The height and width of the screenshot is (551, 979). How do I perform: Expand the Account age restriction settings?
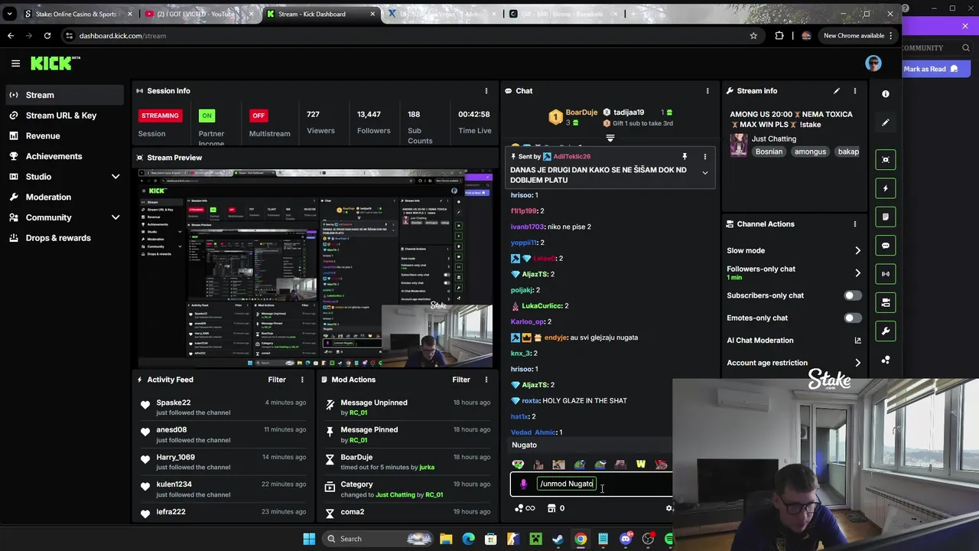coord(857,363)
